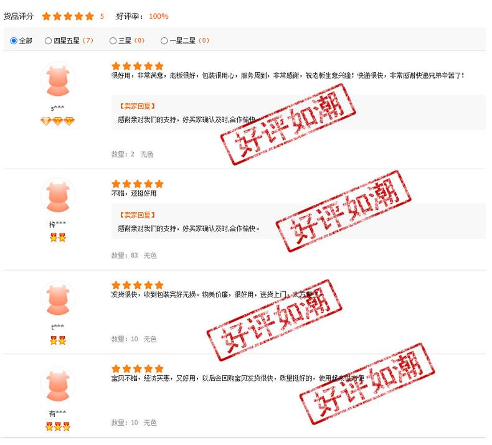Click diamond level badges under s***
Viewport: 492px width, 445px height.
pyautogui.click(x=58, y=121)
